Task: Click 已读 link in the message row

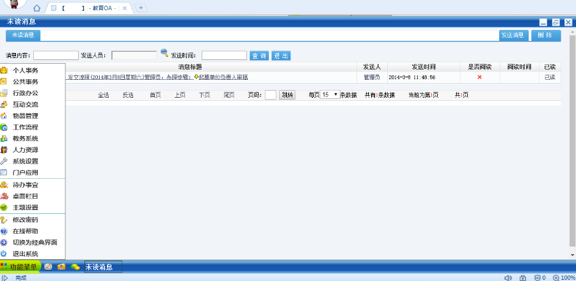Action: [x=550, y=77]
